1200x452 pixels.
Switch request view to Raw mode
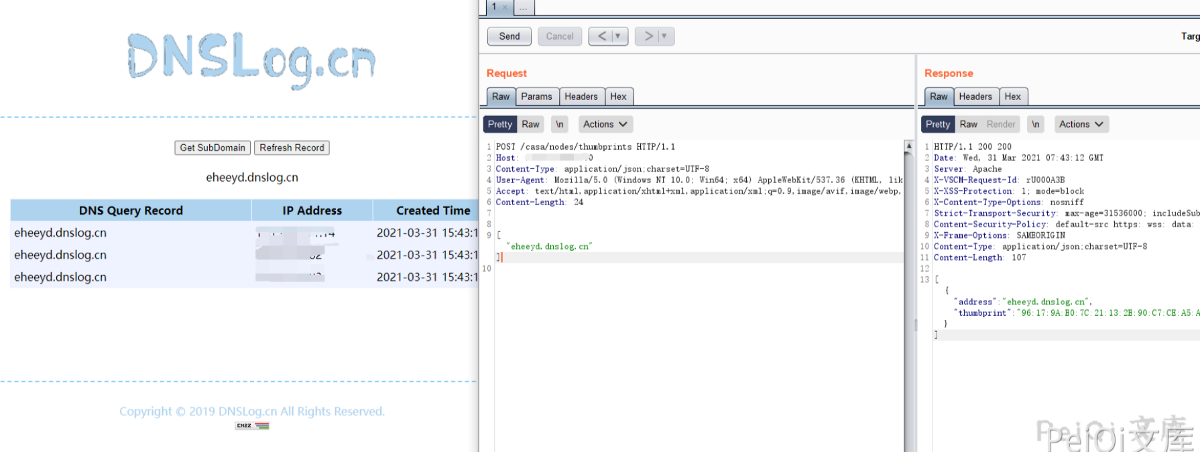(x=530, y=124)
